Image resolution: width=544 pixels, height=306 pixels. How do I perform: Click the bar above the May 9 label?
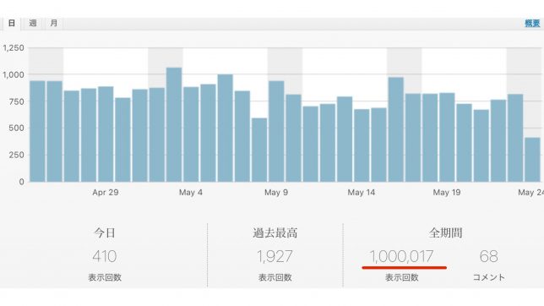[276, 131]
